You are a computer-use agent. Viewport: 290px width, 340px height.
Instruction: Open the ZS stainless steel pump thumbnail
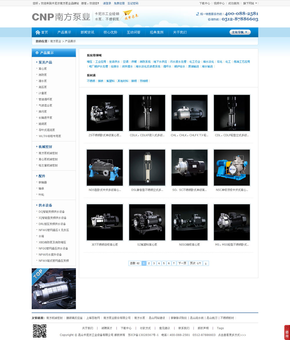pyautogui.click(x=105, y=113)
